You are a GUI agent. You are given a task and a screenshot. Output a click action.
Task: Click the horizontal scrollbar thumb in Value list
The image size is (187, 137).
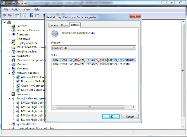(x=90, y=107)
